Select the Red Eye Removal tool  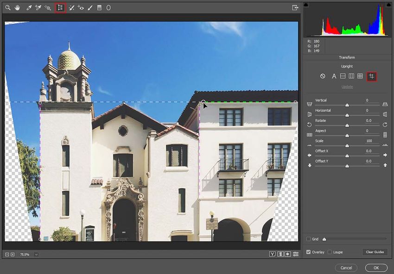(x=81, y=8)
